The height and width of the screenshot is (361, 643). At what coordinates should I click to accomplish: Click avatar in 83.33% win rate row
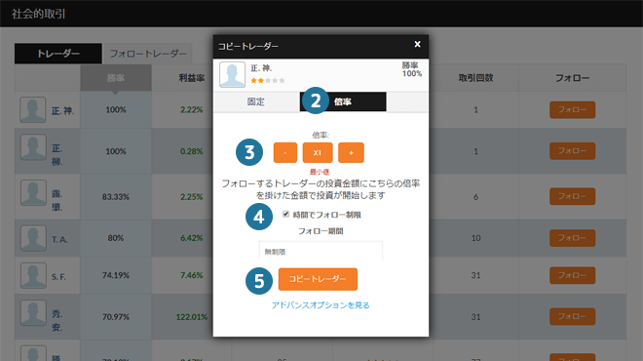(x=33, y=192)
